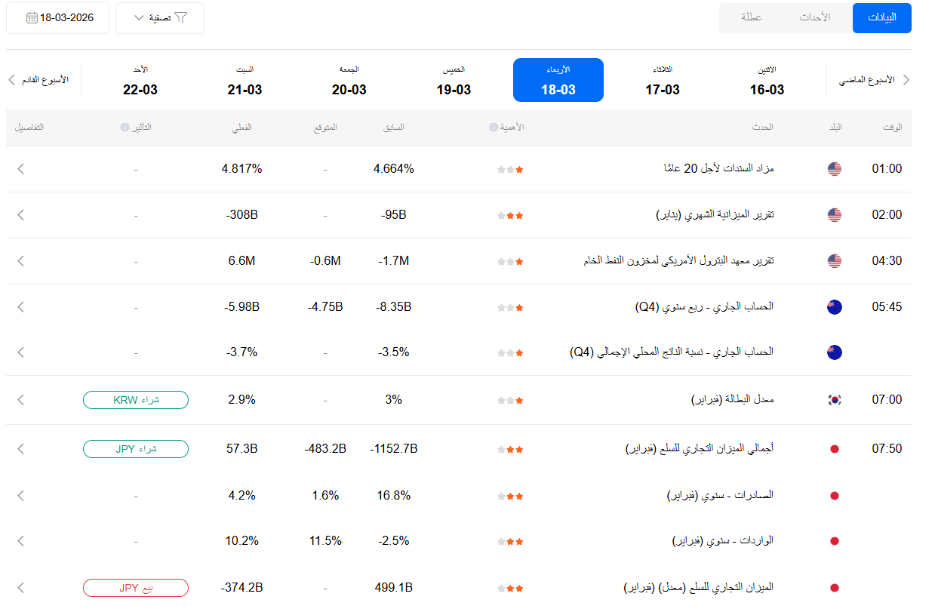Screen dimensions: 935x612
Task: Click the US flag on the 01:00 row
Action: [x=834, y=169]
